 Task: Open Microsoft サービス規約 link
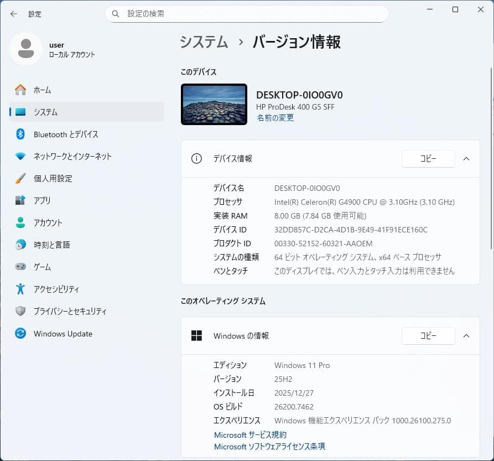[250, 434]
